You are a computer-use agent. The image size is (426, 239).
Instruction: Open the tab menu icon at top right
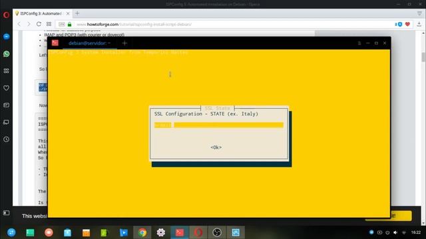tap(419, 13)
